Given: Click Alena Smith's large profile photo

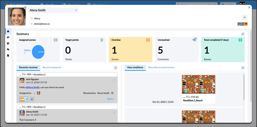Looking at the screenshot, I should point(17,17).
